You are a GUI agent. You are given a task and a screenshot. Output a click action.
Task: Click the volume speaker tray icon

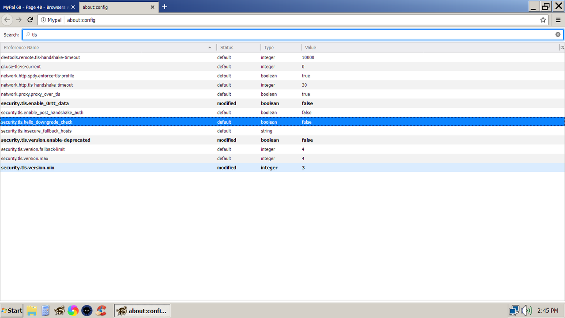click(527, 310)
